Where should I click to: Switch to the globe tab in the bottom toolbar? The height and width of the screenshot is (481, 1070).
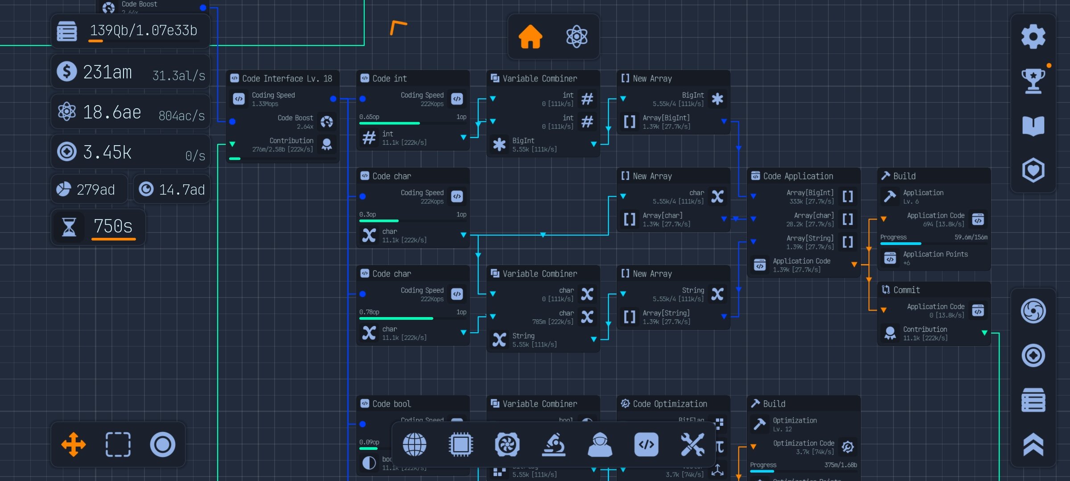(x=414, y=444)
